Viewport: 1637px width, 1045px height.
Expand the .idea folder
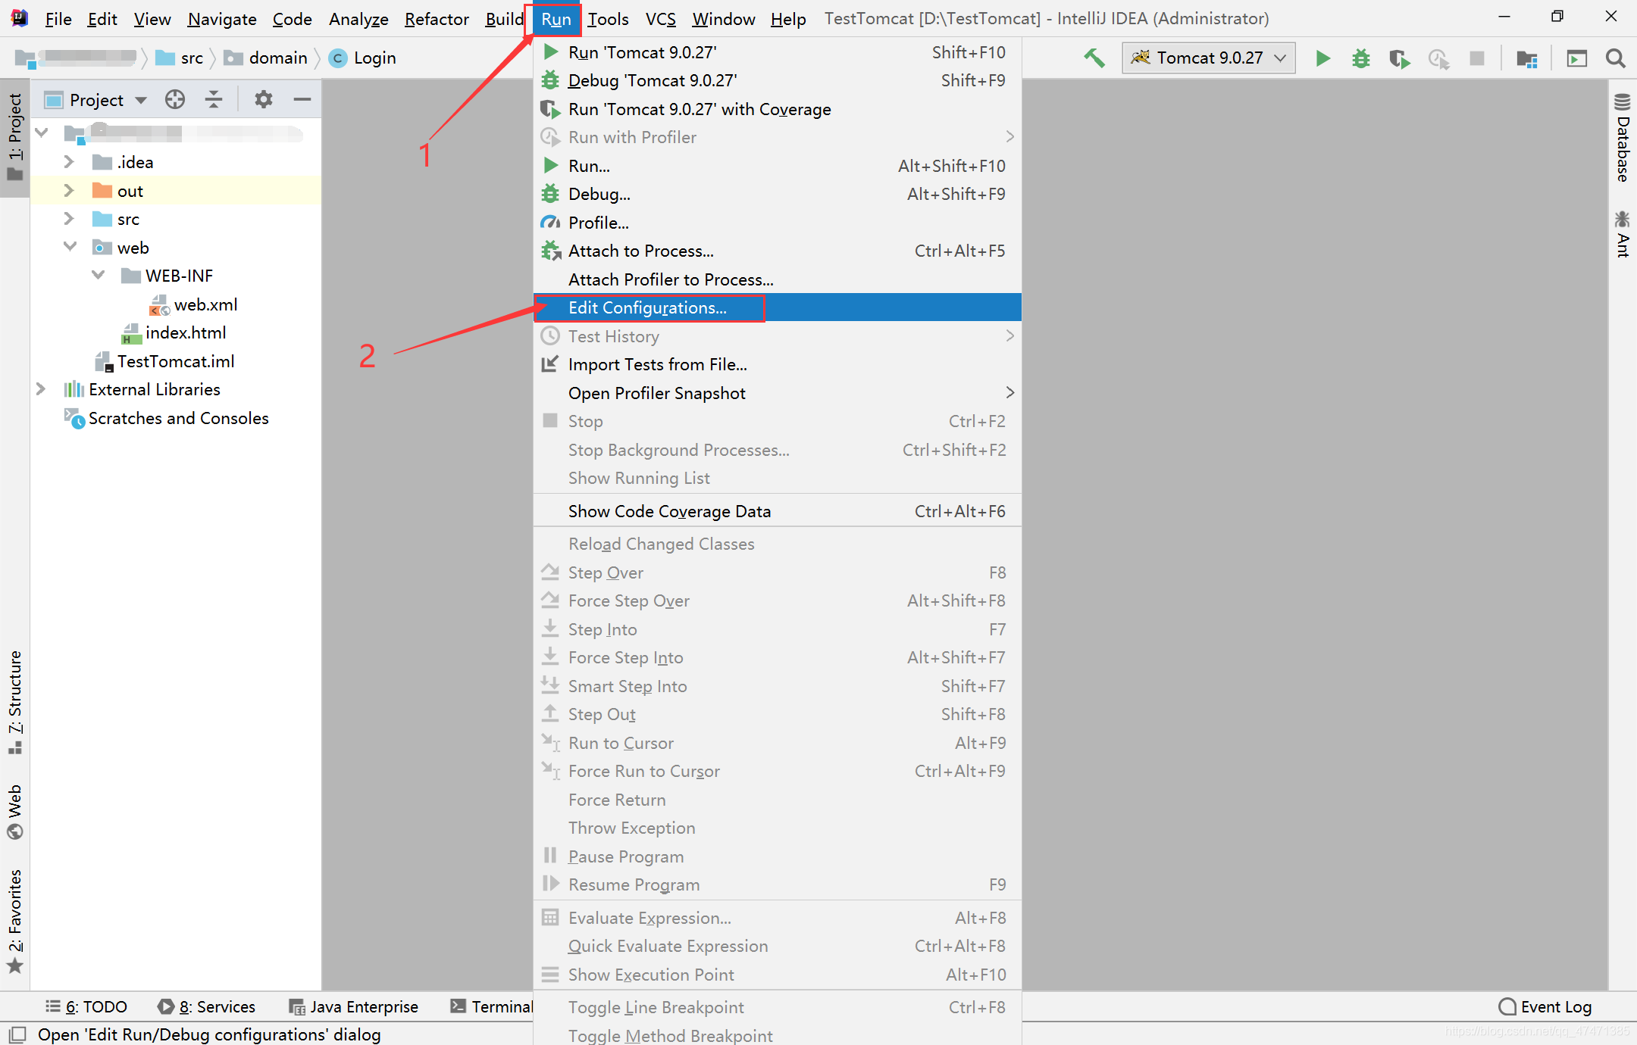click(x=69, y=162)
